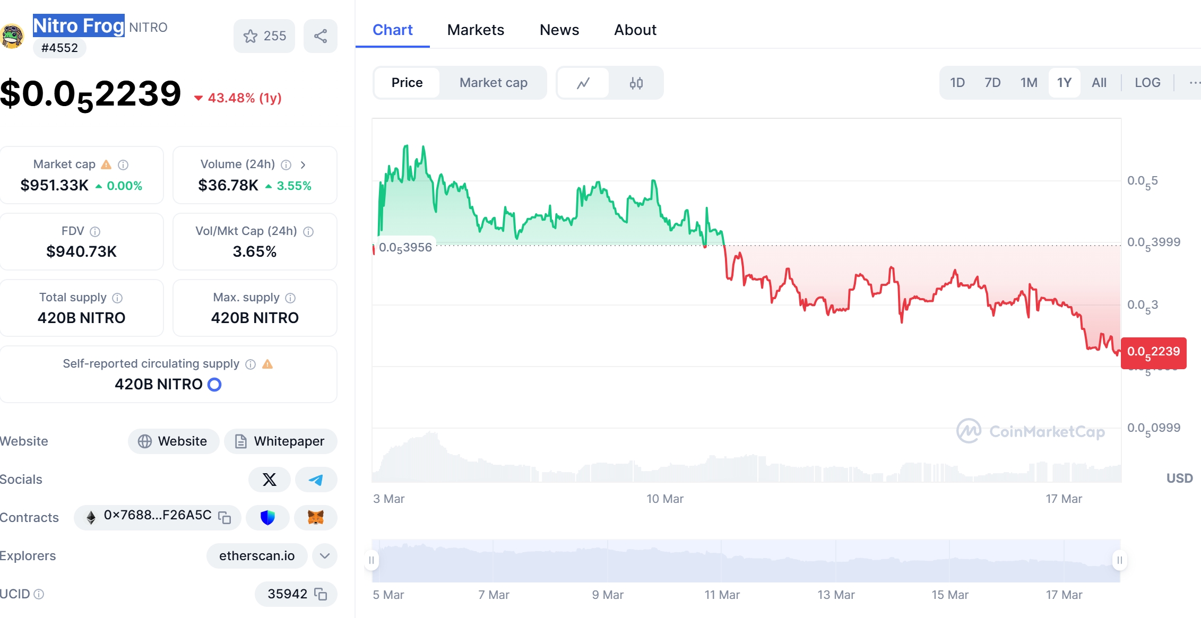Click the blue shield security icon
Image resolution: width=1201 pixels, height=618 pixels.
pyautogui.click(x=268, y=518)
